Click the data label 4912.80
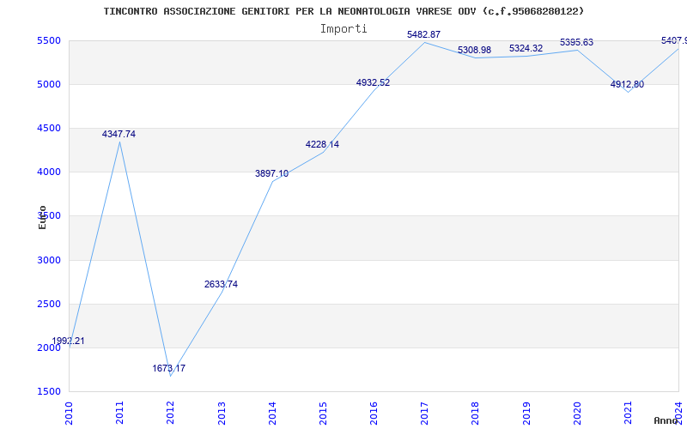The height and width of the screenshot is (429, 687). [627, 84]
